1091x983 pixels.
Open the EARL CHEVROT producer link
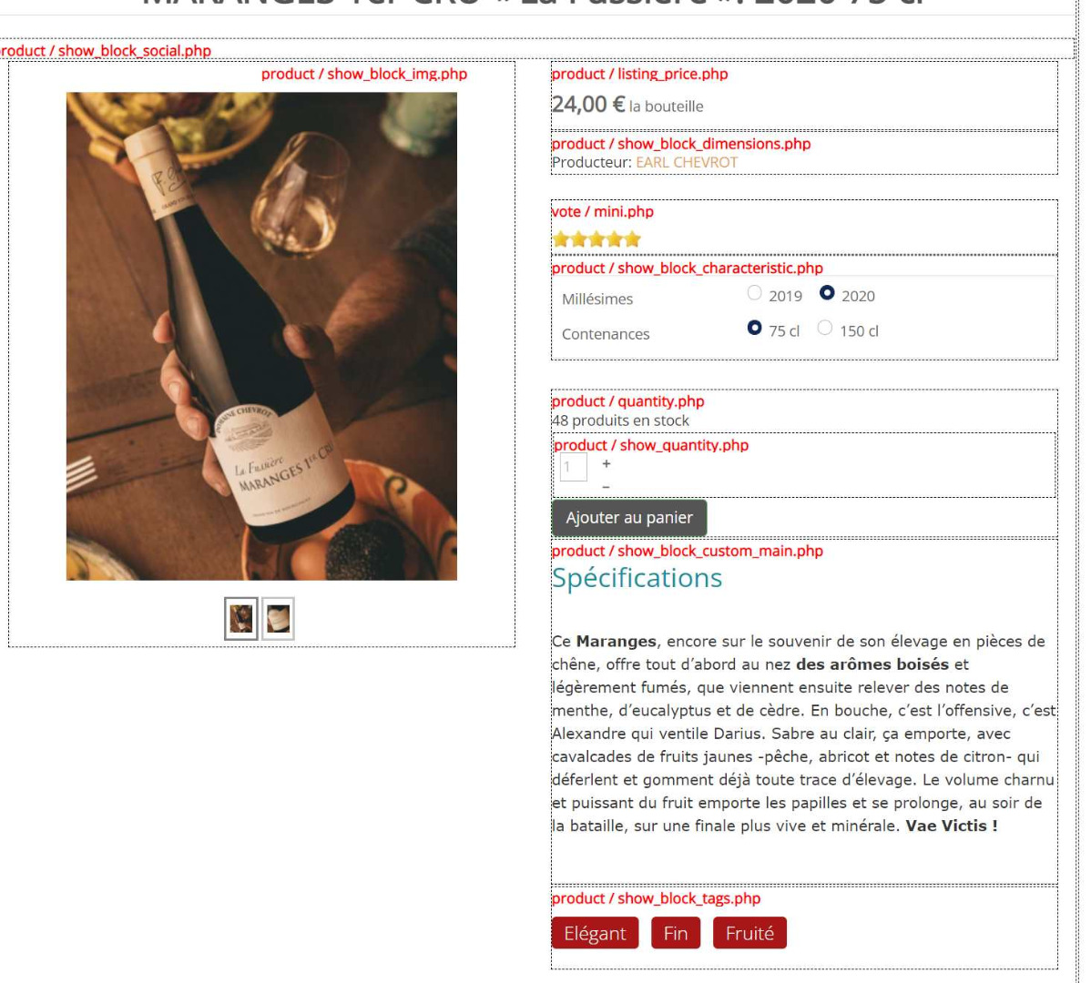click(686, 162)
